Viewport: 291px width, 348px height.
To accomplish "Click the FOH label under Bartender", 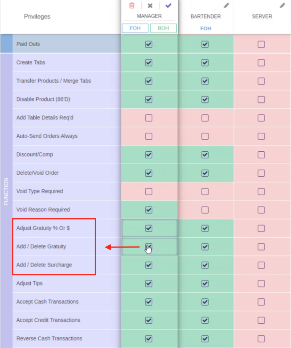I will [205, 28].
